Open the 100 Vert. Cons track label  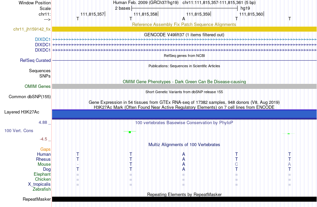click(19, 130)
